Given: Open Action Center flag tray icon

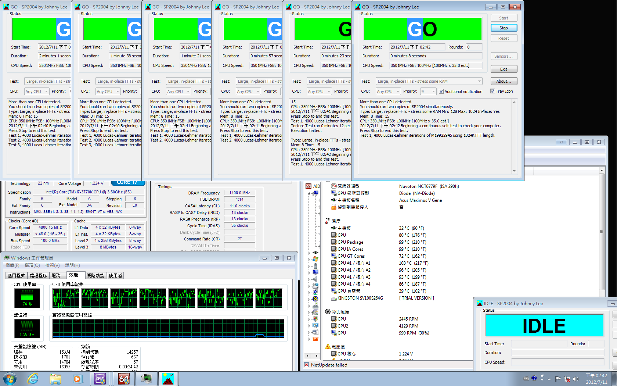Looking at the screenshot, I should tap(558, 379).
